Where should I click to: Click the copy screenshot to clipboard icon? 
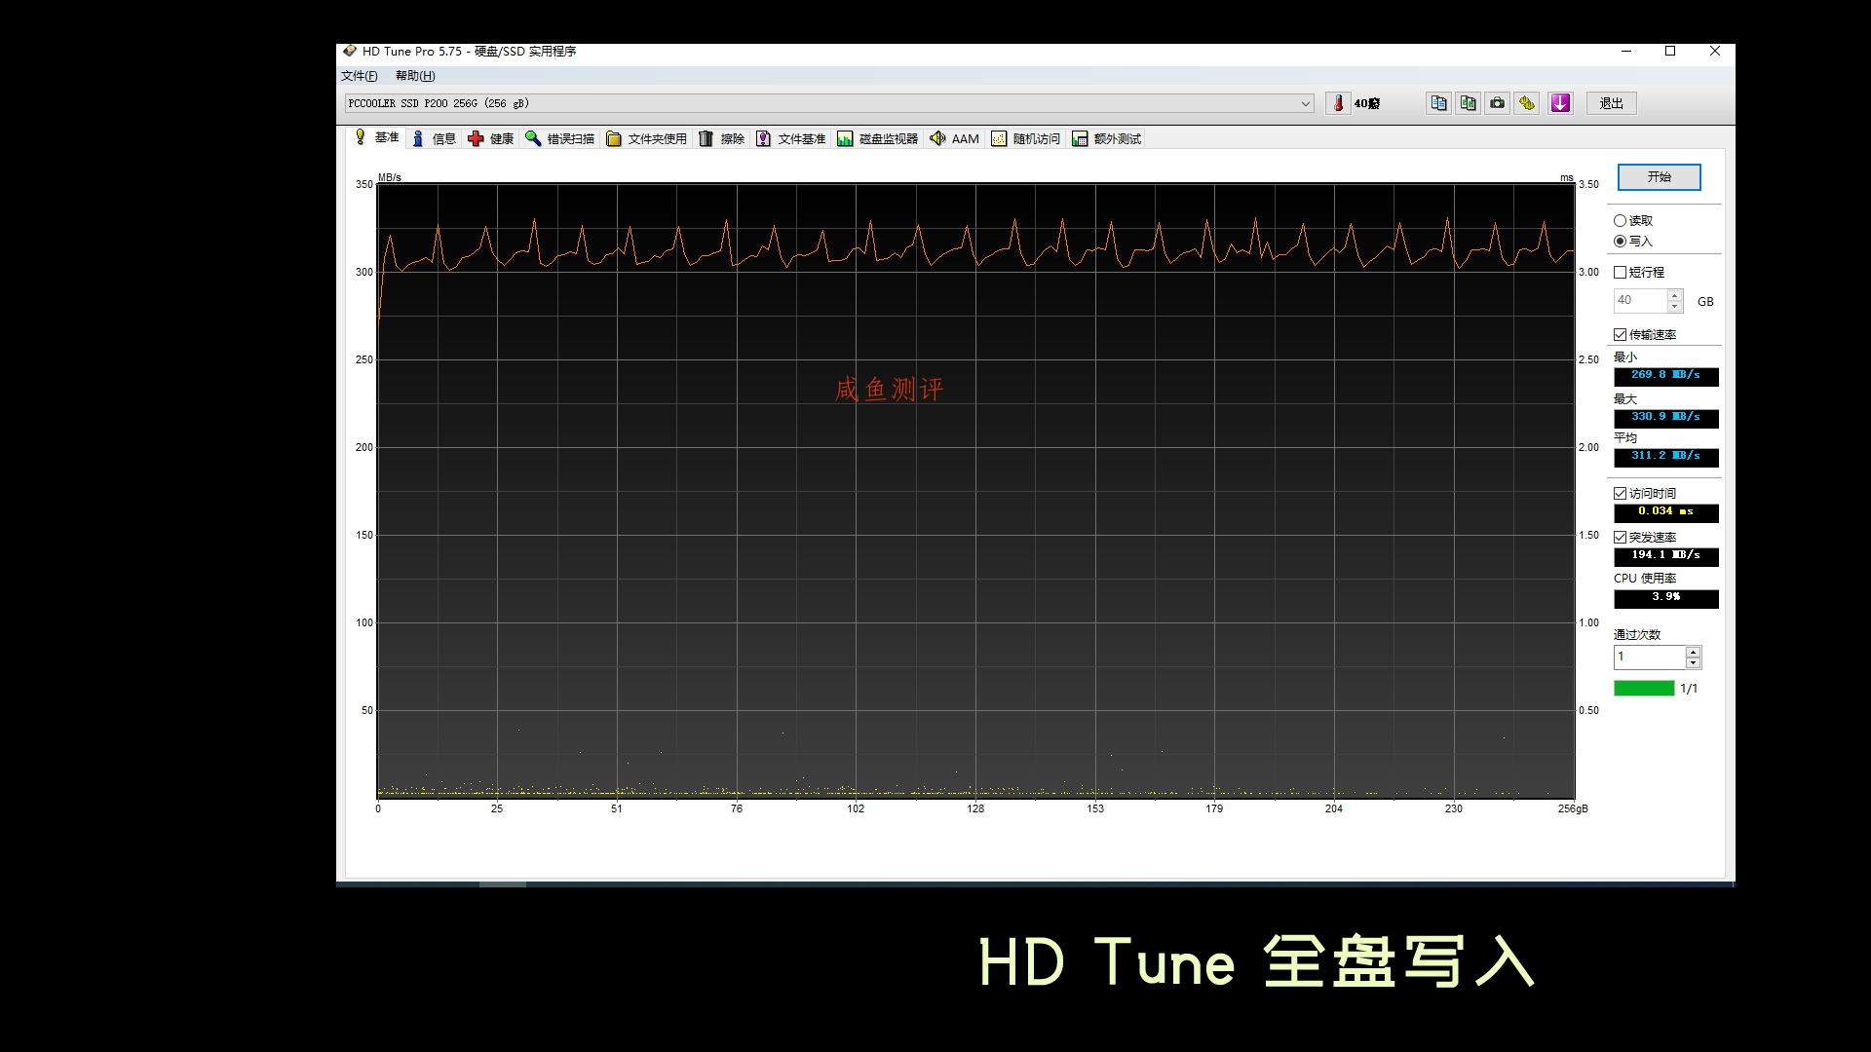pos(1468,103)
